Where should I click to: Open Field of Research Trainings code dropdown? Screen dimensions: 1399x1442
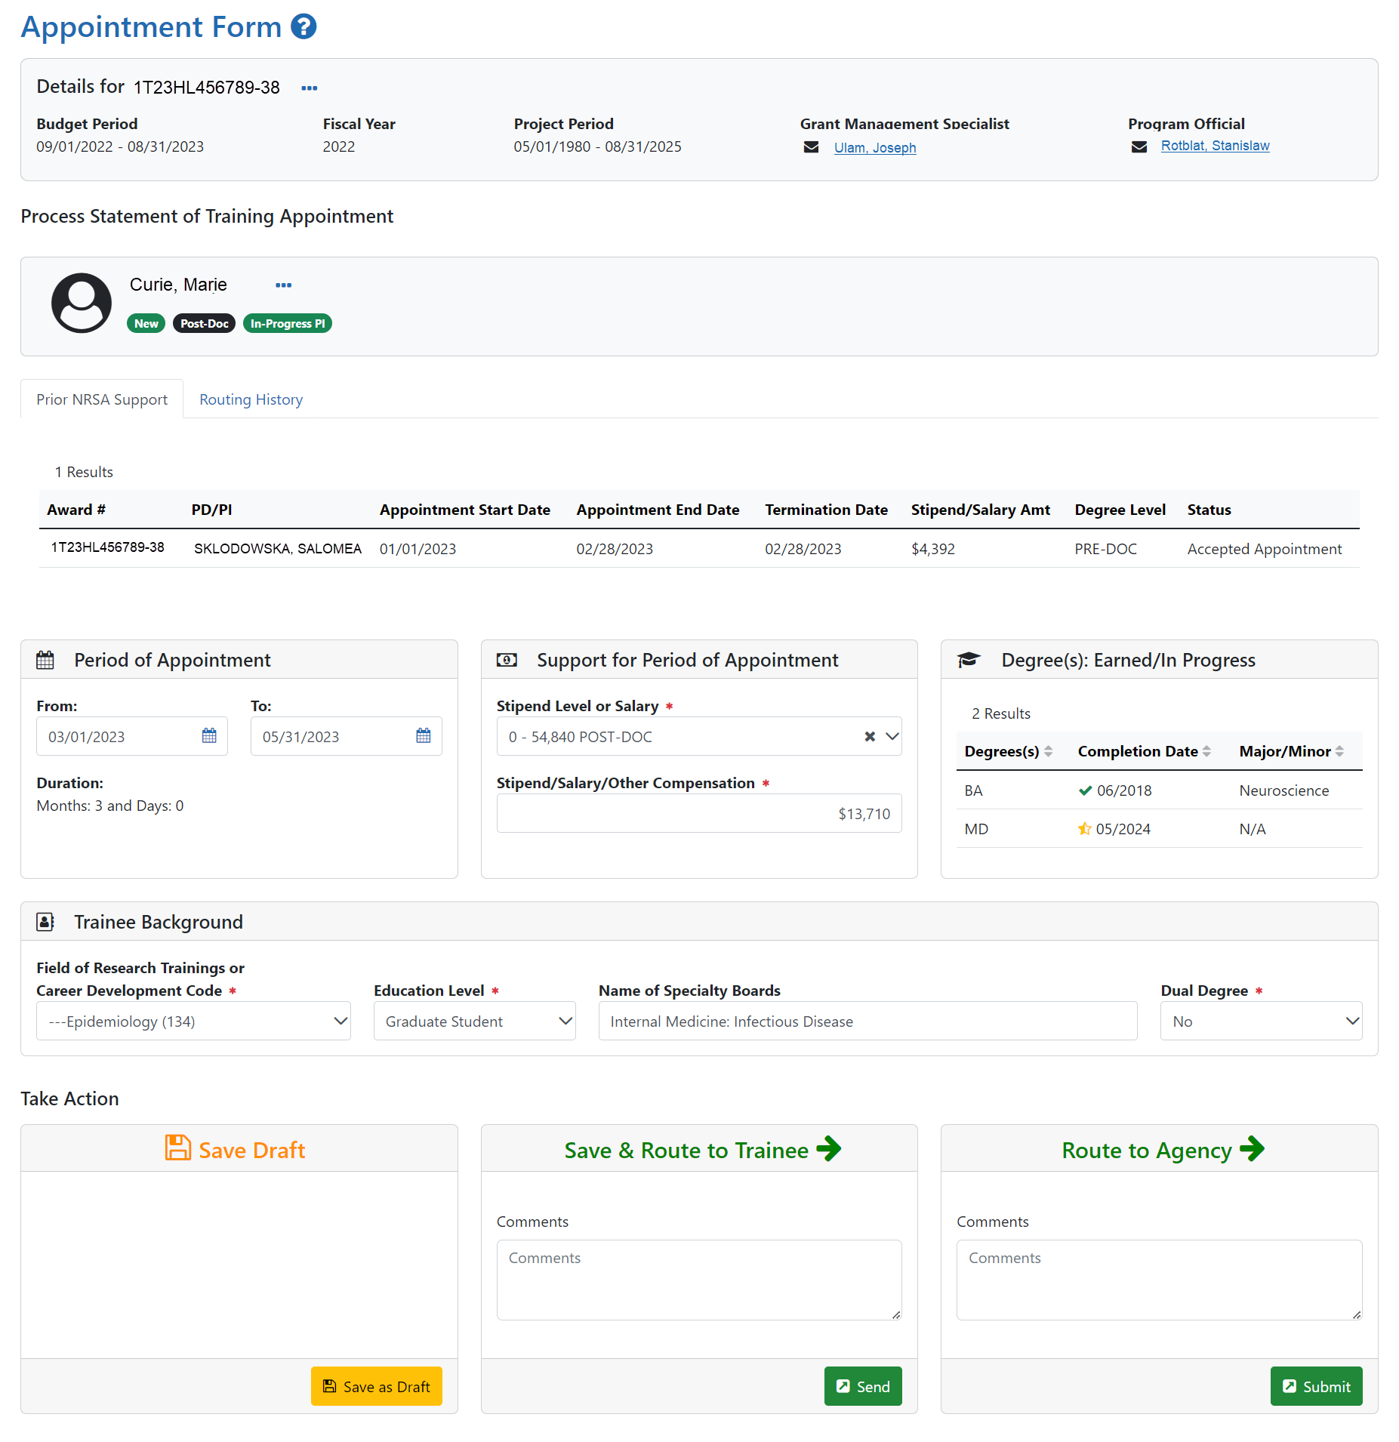click(x=193, y=1021)
